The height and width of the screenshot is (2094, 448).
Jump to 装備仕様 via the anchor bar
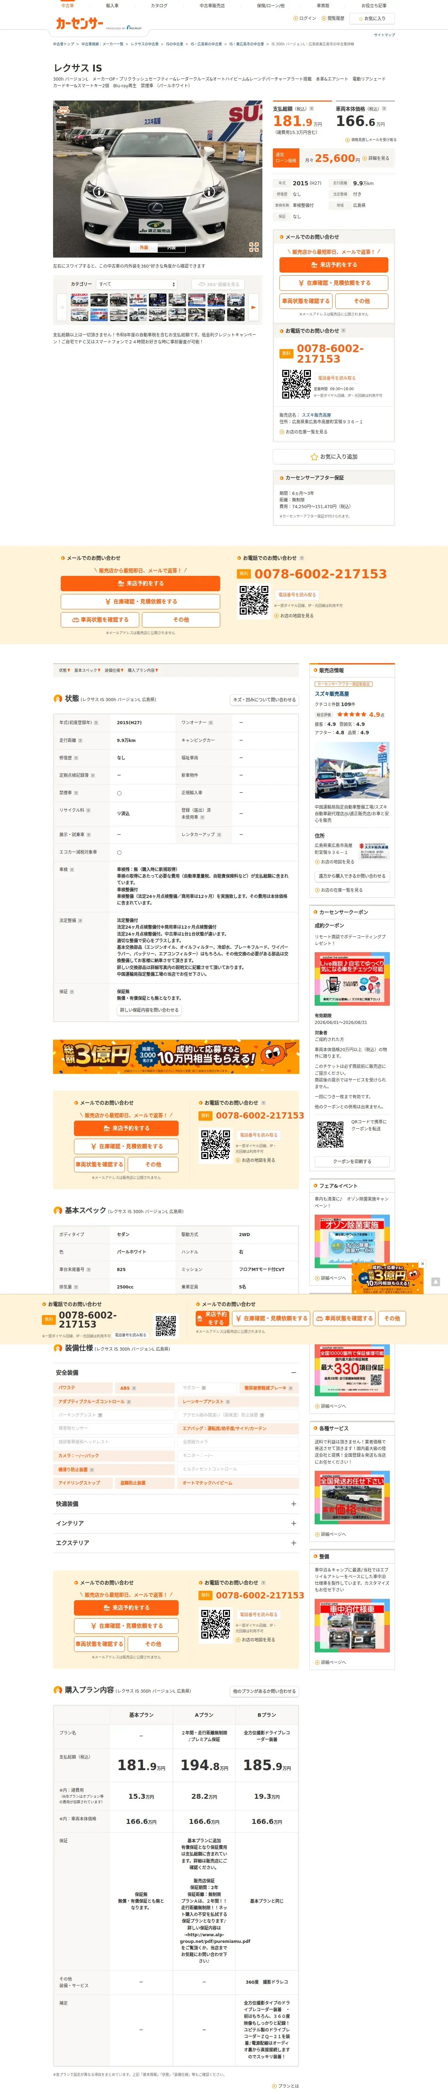pyautogui.click(x=114, y=671)
